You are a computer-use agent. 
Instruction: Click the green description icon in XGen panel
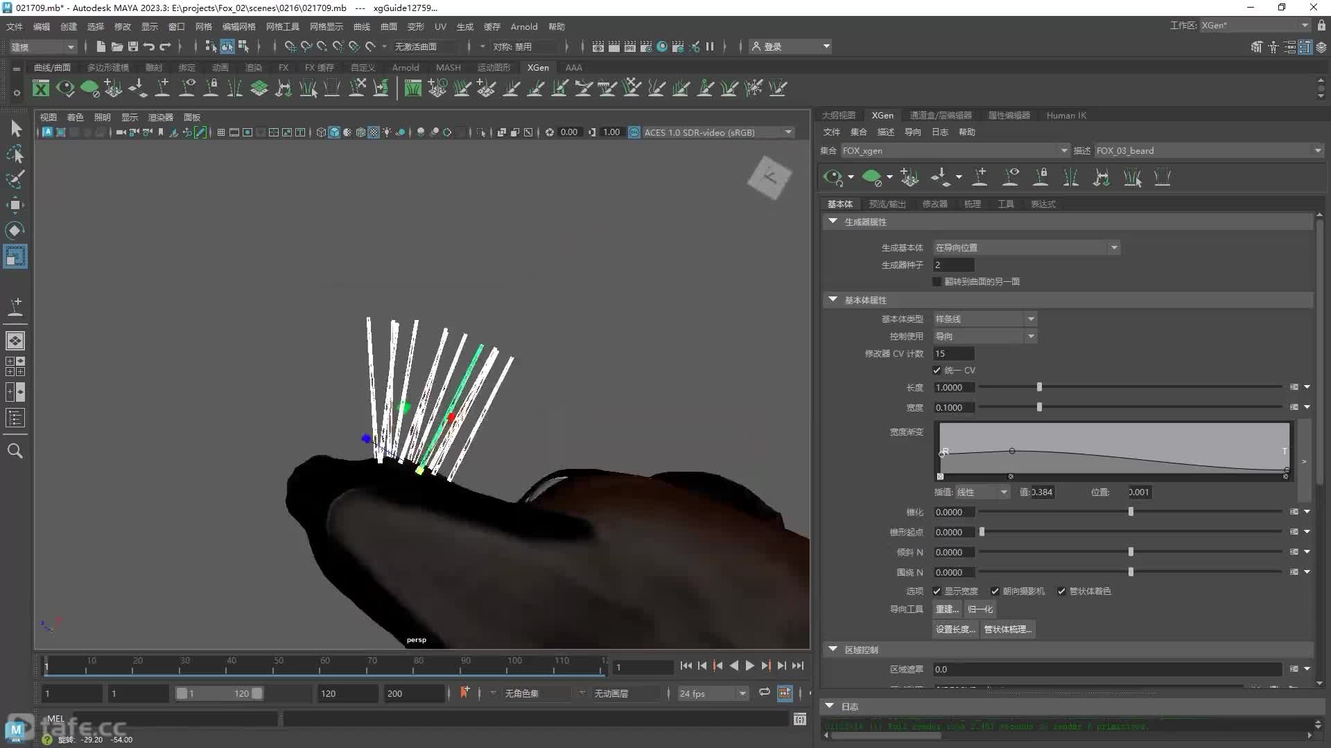(x=872, y=177)
